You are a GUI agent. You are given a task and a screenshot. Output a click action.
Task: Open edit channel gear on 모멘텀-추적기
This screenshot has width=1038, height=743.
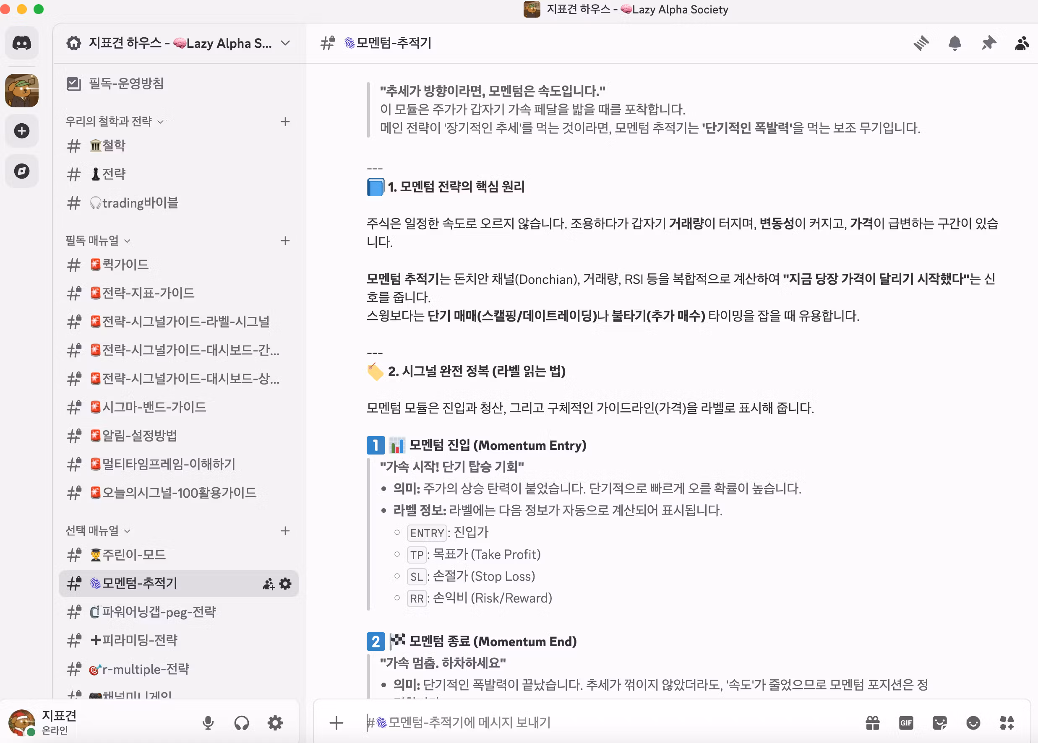click(x=285, y=583)
